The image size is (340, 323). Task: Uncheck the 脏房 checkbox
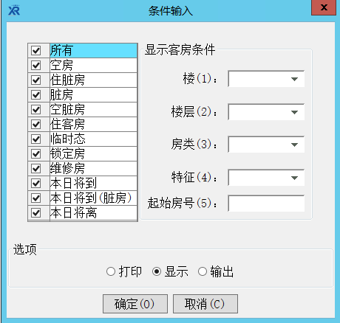[36, 95]
